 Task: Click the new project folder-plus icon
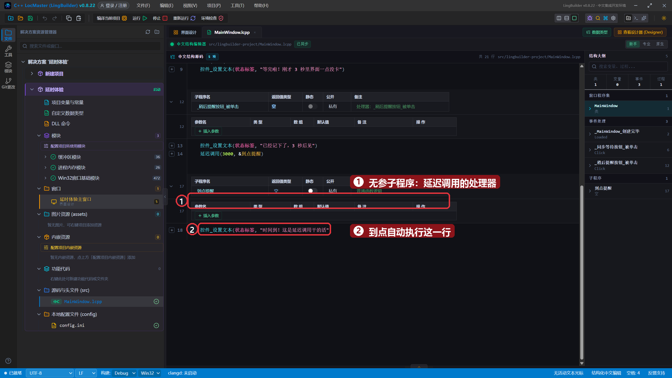[10, 18]
